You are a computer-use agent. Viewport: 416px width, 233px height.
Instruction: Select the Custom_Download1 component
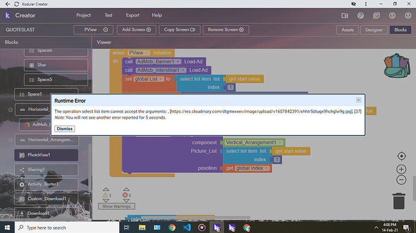point(46,199)
